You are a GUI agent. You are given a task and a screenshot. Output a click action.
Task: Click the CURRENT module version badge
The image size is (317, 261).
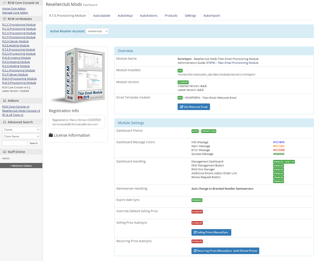[183, 82]
